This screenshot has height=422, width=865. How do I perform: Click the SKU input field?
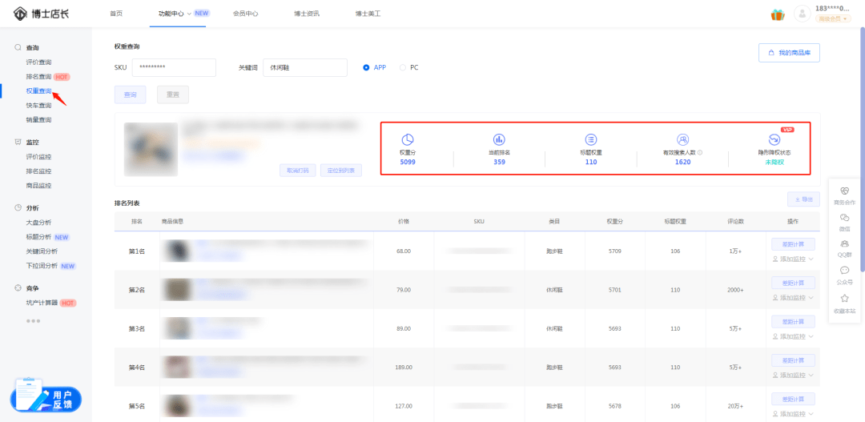click(174, 67)
